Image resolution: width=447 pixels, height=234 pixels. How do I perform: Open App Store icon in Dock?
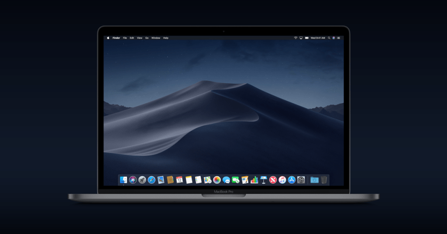pos(292,180)
